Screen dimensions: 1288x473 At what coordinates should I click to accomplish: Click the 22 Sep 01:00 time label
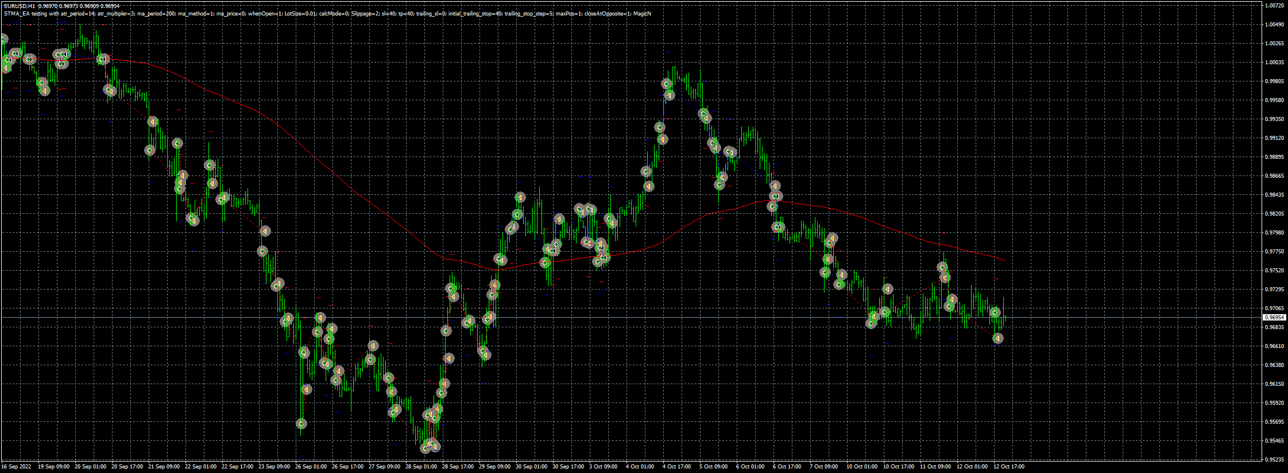200,467
